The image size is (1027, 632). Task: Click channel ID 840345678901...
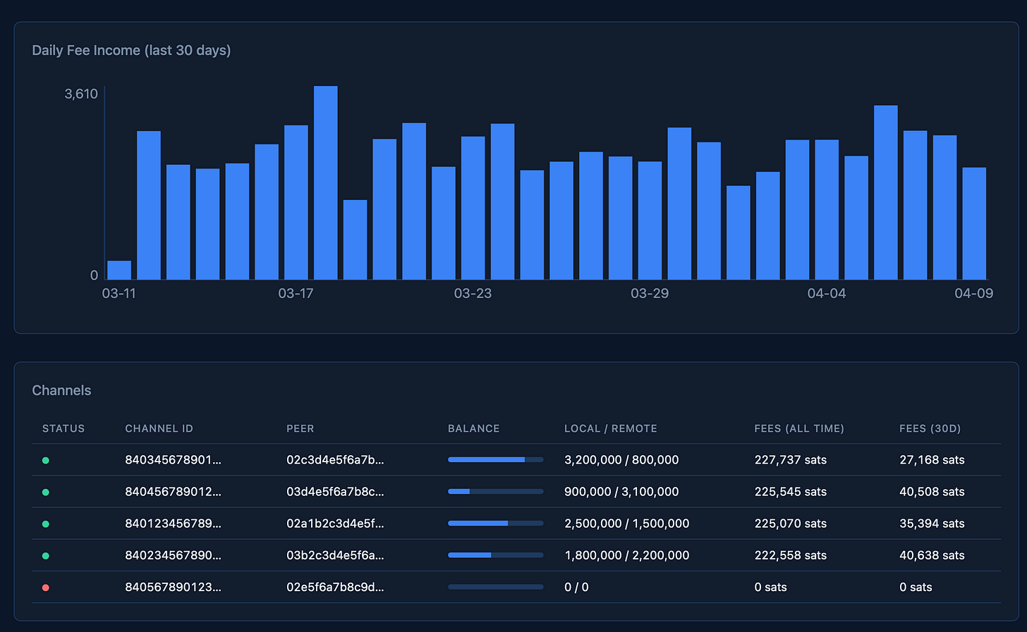pyautogui.click(x=173, y=460)
